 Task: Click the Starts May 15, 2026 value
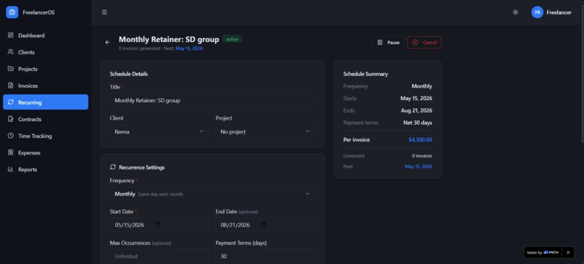(417, 99)
